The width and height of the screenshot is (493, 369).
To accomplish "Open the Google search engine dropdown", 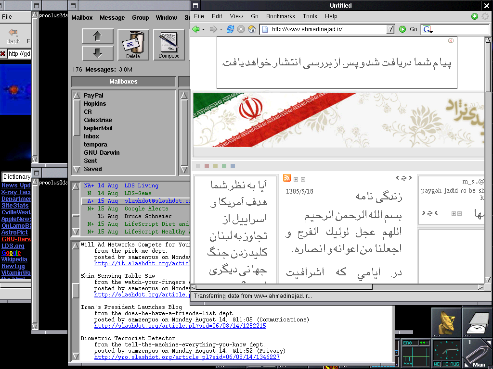I will click(x=431, y=32).
